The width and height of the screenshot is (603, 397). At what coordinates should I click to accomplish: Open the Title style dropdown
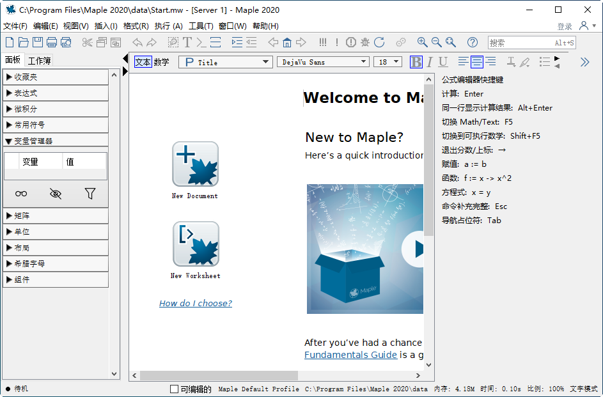coord(226,62)
